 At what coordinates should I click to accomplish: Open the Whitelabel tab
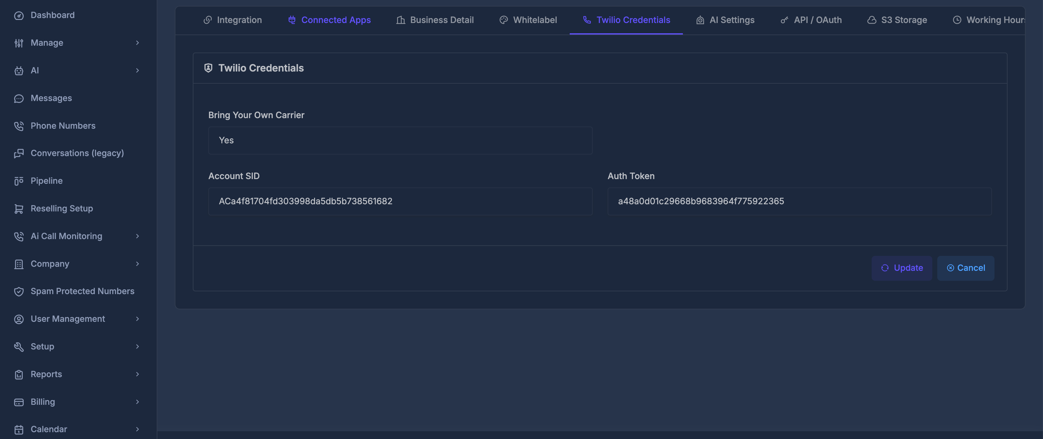[x=528, y=20]
